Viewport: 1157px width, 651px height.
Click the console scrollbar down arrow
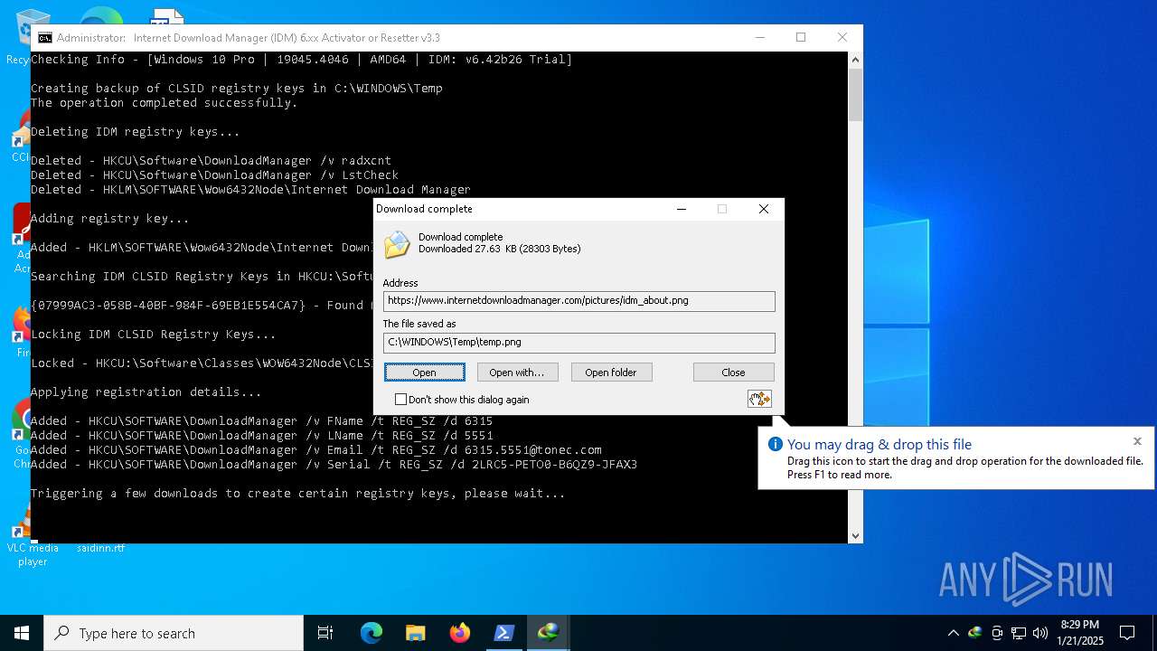pyautogui.click(x=855, y=535)
